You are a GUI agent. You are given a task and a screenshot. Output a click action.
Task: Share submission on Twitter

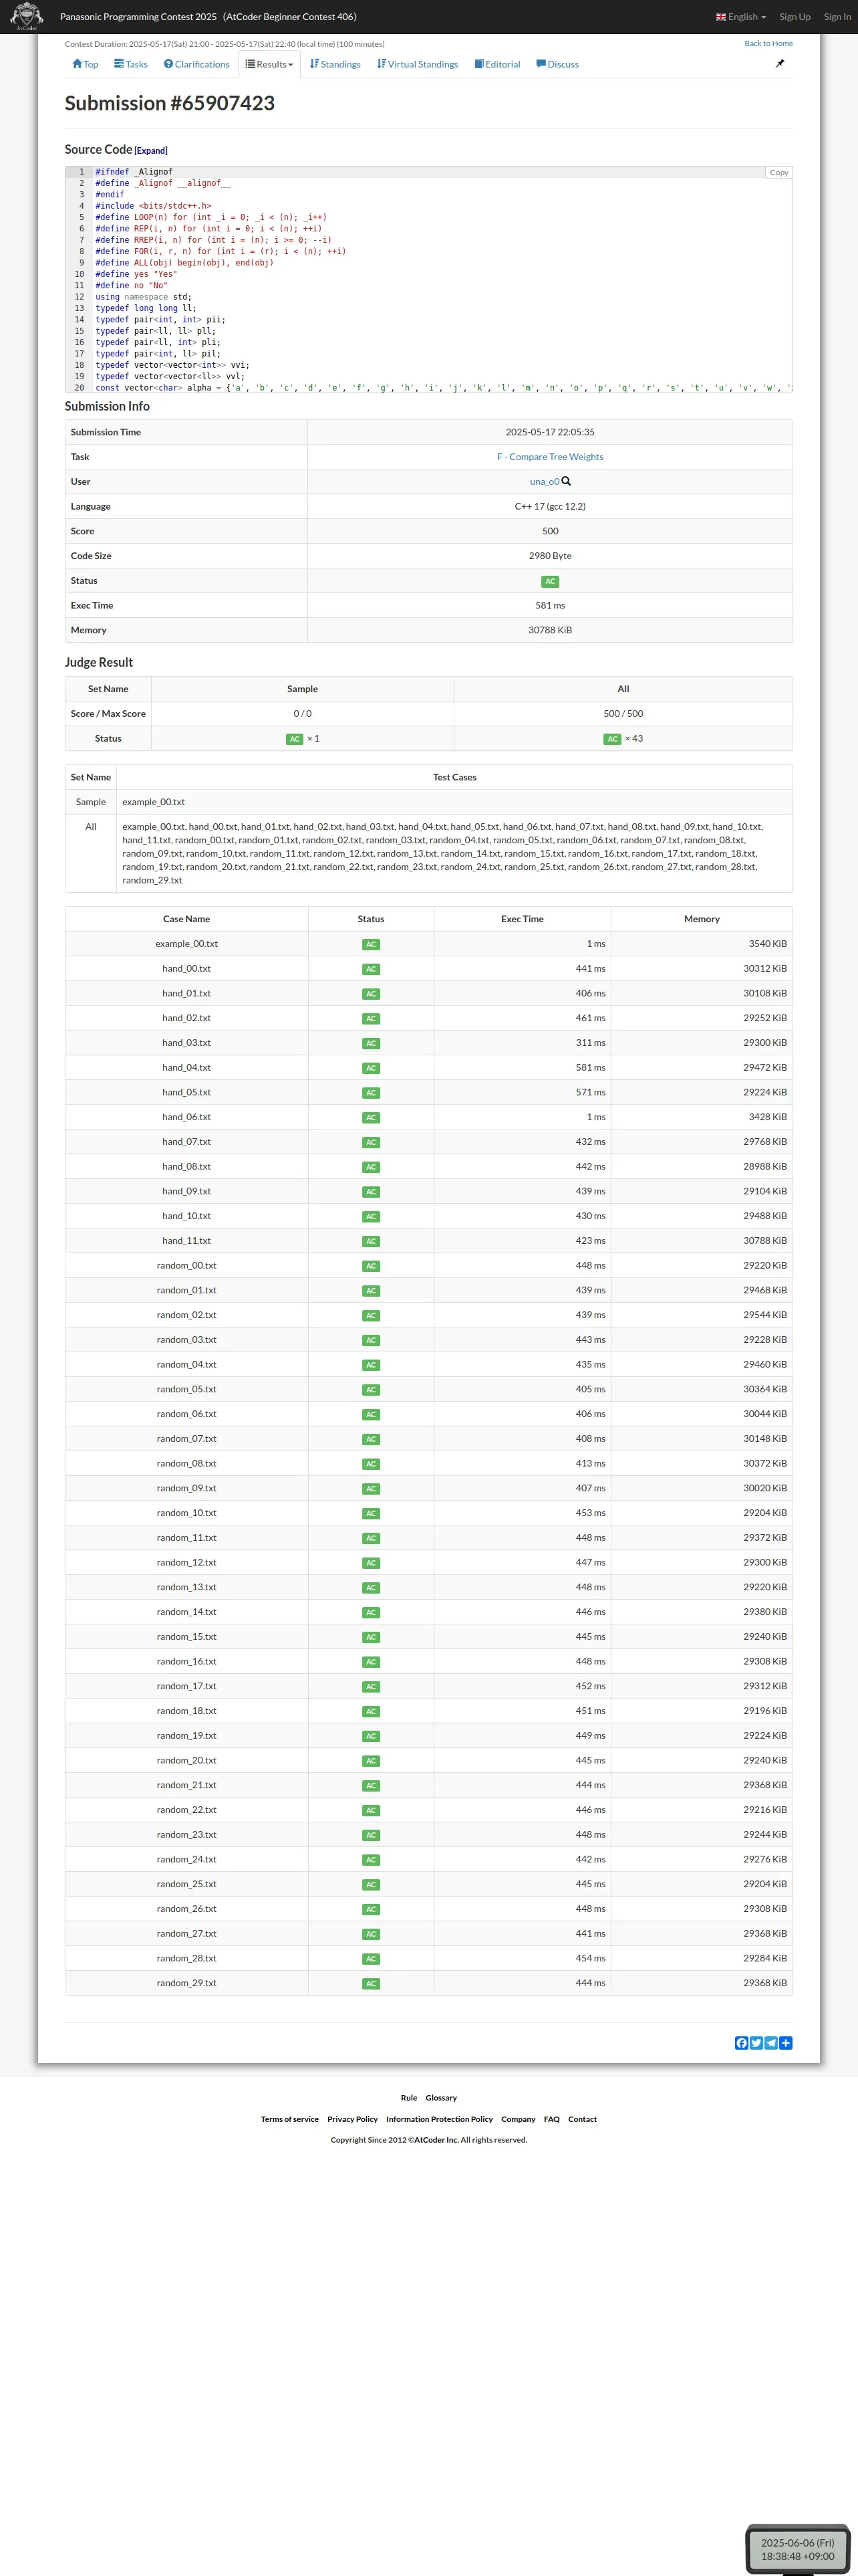[756, 2043]
